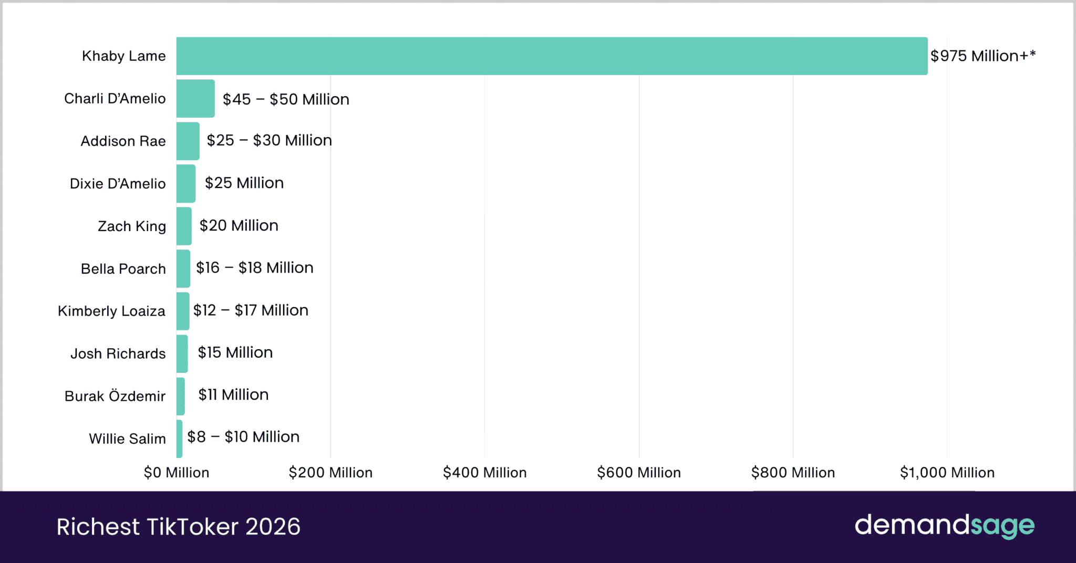The width and height of the screenshot is (1076, 563).
Task: Click the 'Kimberly Loaiza' name label
Action: 112,311
